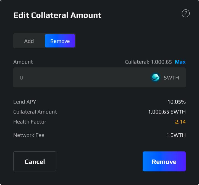
Task: Click the Network Fee label
Action: [29, 135]
